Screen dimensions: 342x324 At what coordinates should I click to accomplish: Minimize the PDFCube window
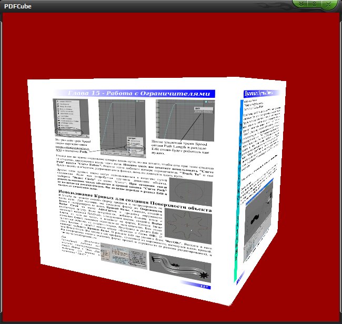[301, 4]
